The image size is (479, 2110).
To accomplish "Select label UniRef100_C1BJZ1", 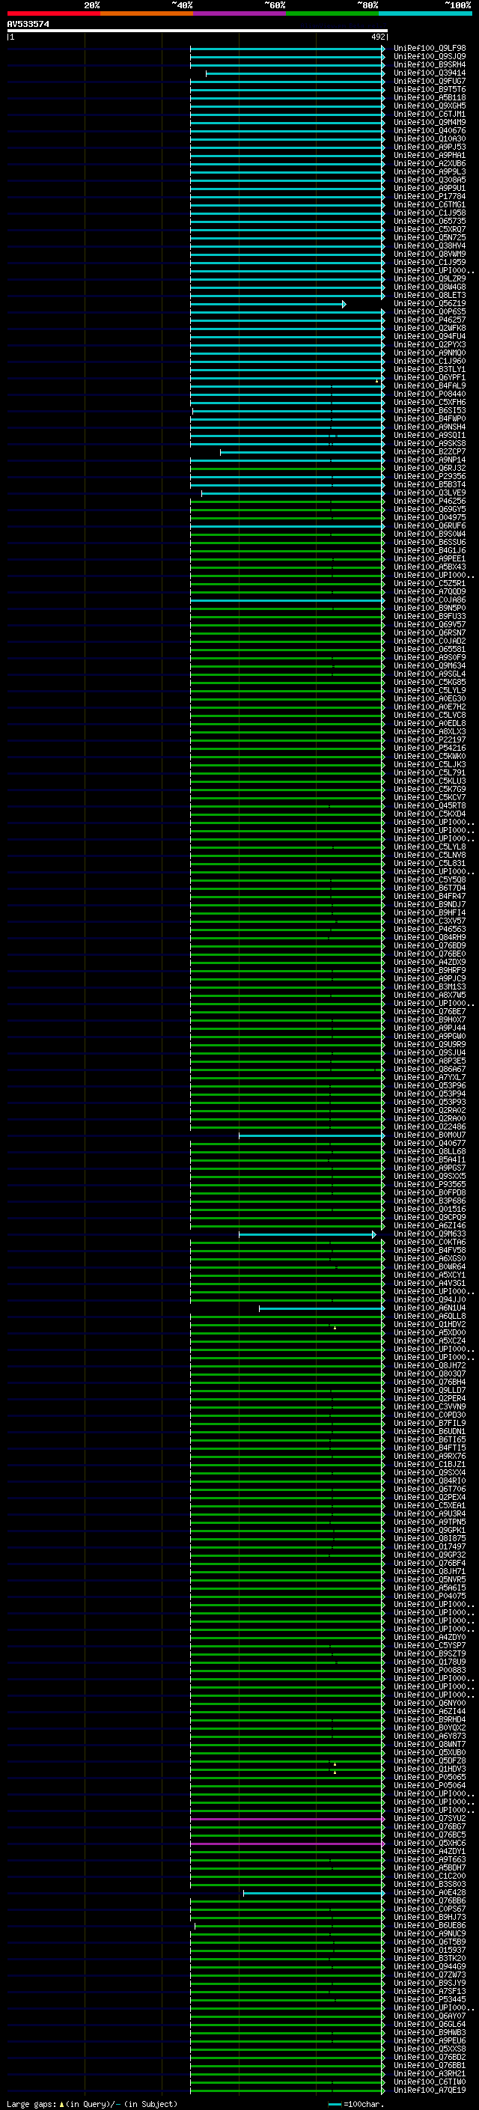I will point(430,1465).
